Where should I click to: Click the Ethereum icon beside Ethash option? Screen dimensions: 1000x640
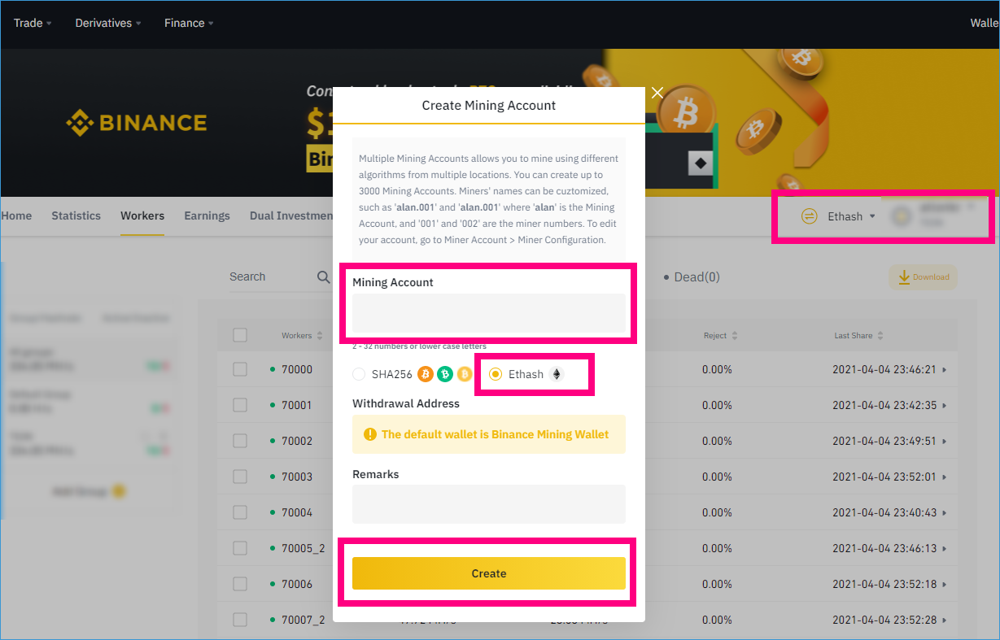pos(557,374)
